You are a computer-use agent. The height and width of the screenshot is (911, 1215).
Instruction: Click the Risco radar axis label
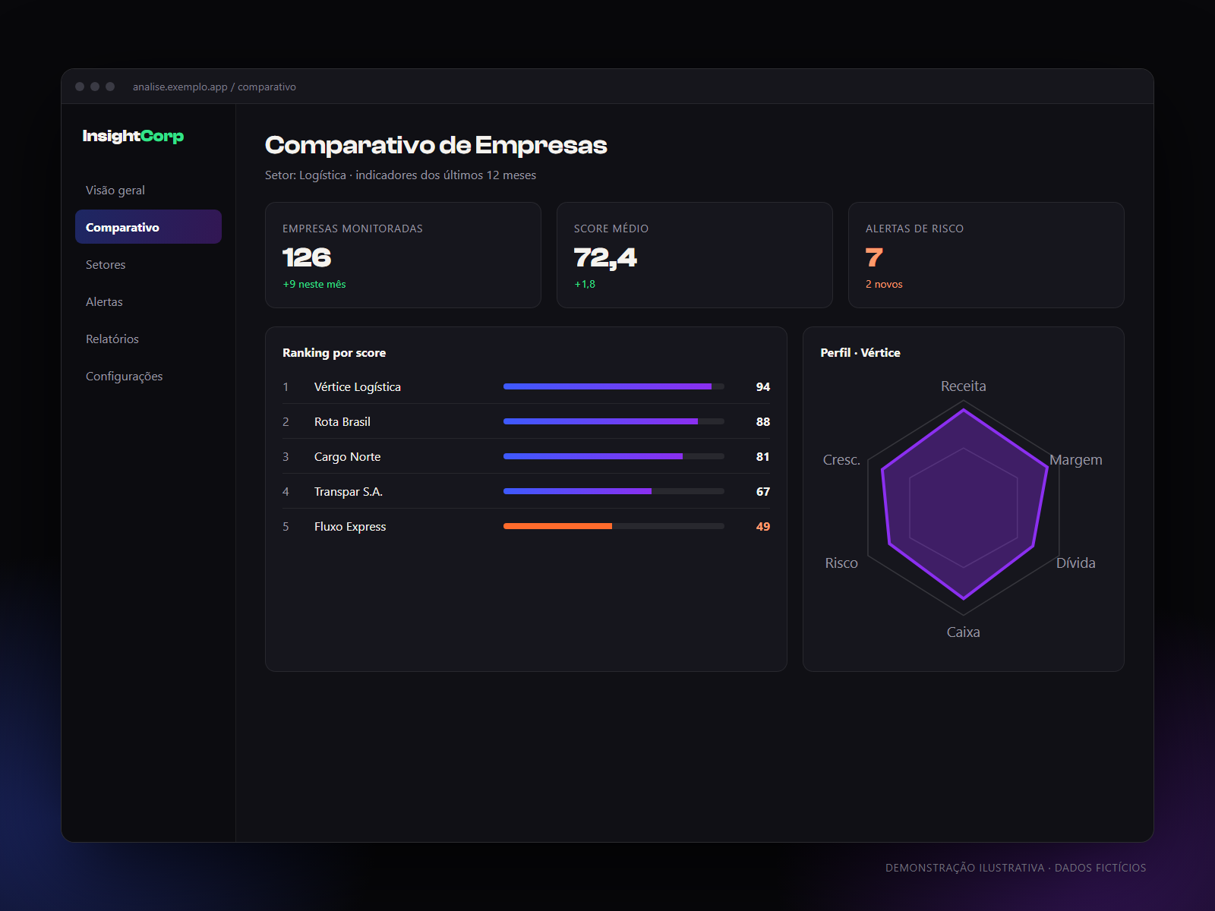(x=841, y=563)
